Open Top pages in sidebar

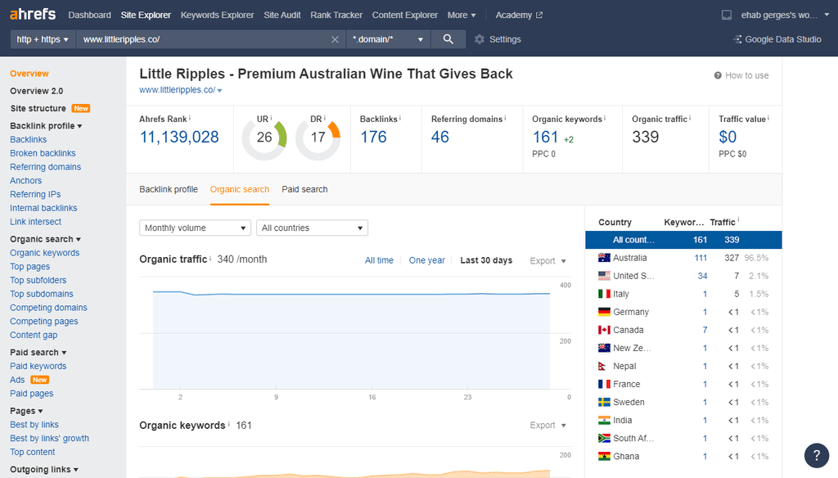pos(30,266)
